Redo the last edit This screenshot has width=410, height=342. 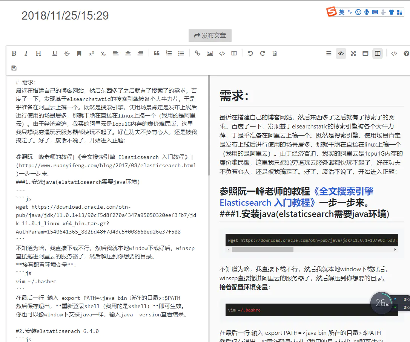click(x=263, y=53)
